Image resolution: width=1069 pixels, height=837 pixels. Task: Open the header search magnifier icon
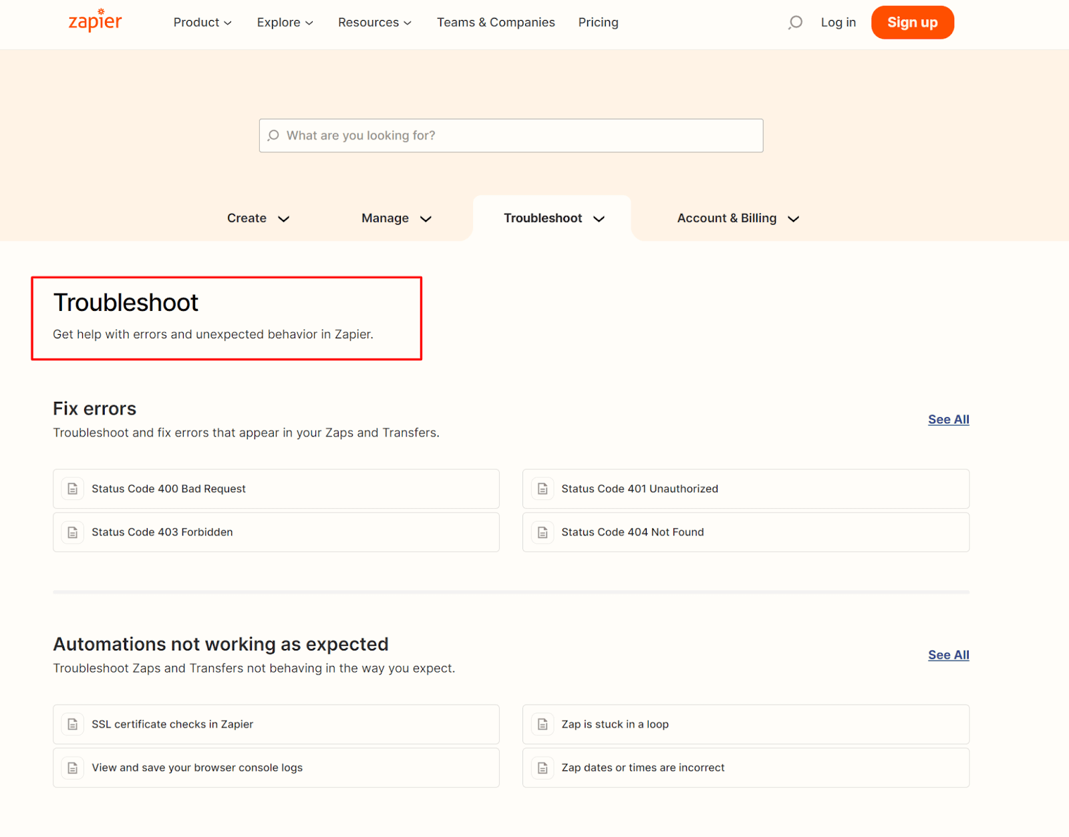(x=795, y=23)
